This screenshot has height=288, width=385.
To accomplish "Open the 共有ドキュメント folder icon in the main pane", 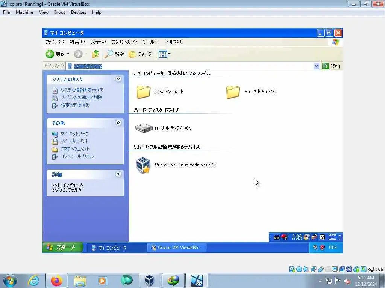I will coord(143,92).
